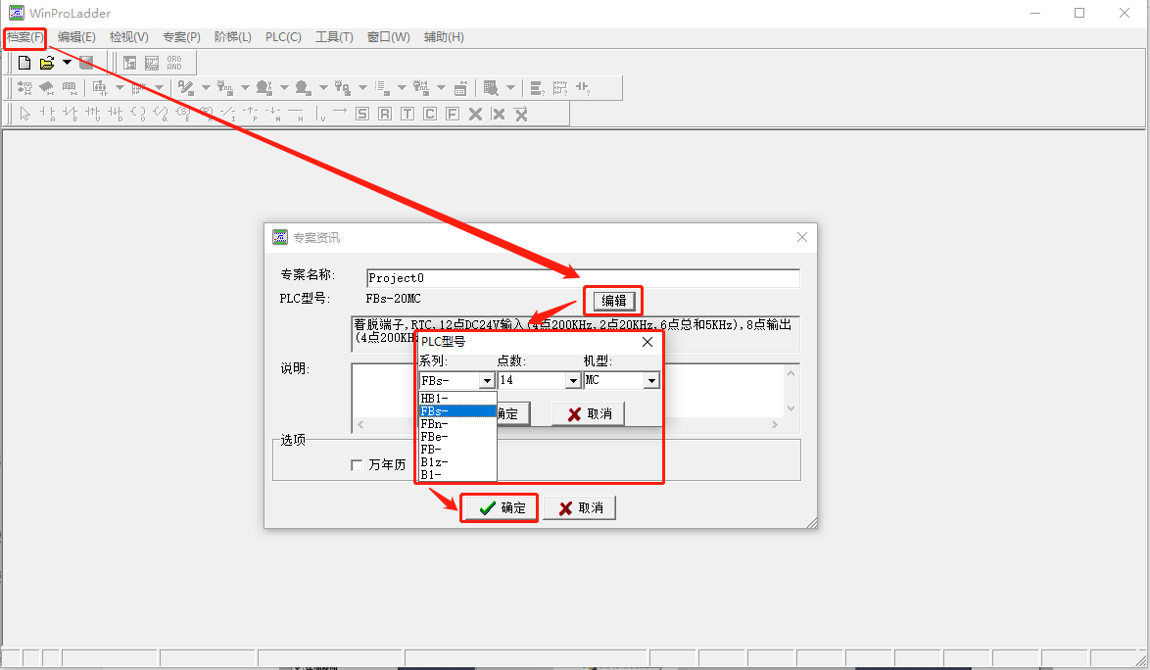1150x670 pixels.
Task: Open the PLC(C) menu
Action: [283, 36]
